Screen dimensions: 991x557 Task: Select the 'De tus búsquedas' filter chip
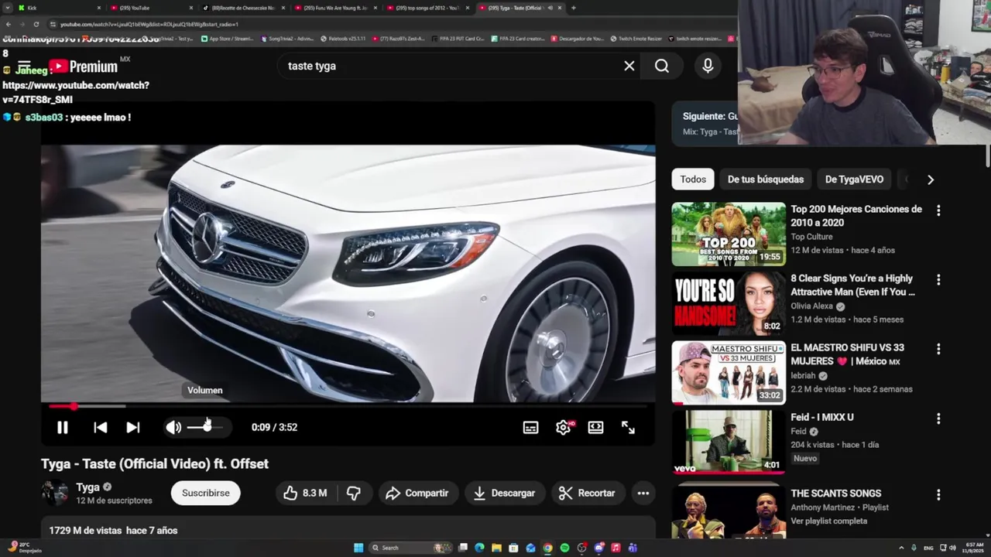tap(766, 179)
